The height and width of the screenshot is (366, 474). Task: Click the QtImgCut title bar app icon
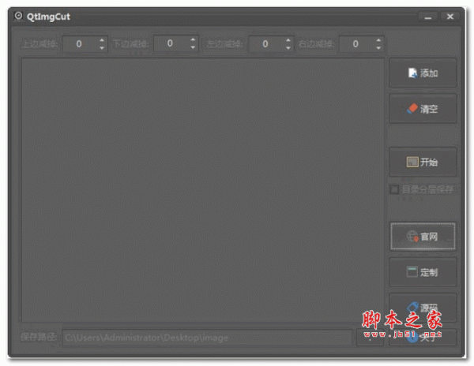[18, 16]
